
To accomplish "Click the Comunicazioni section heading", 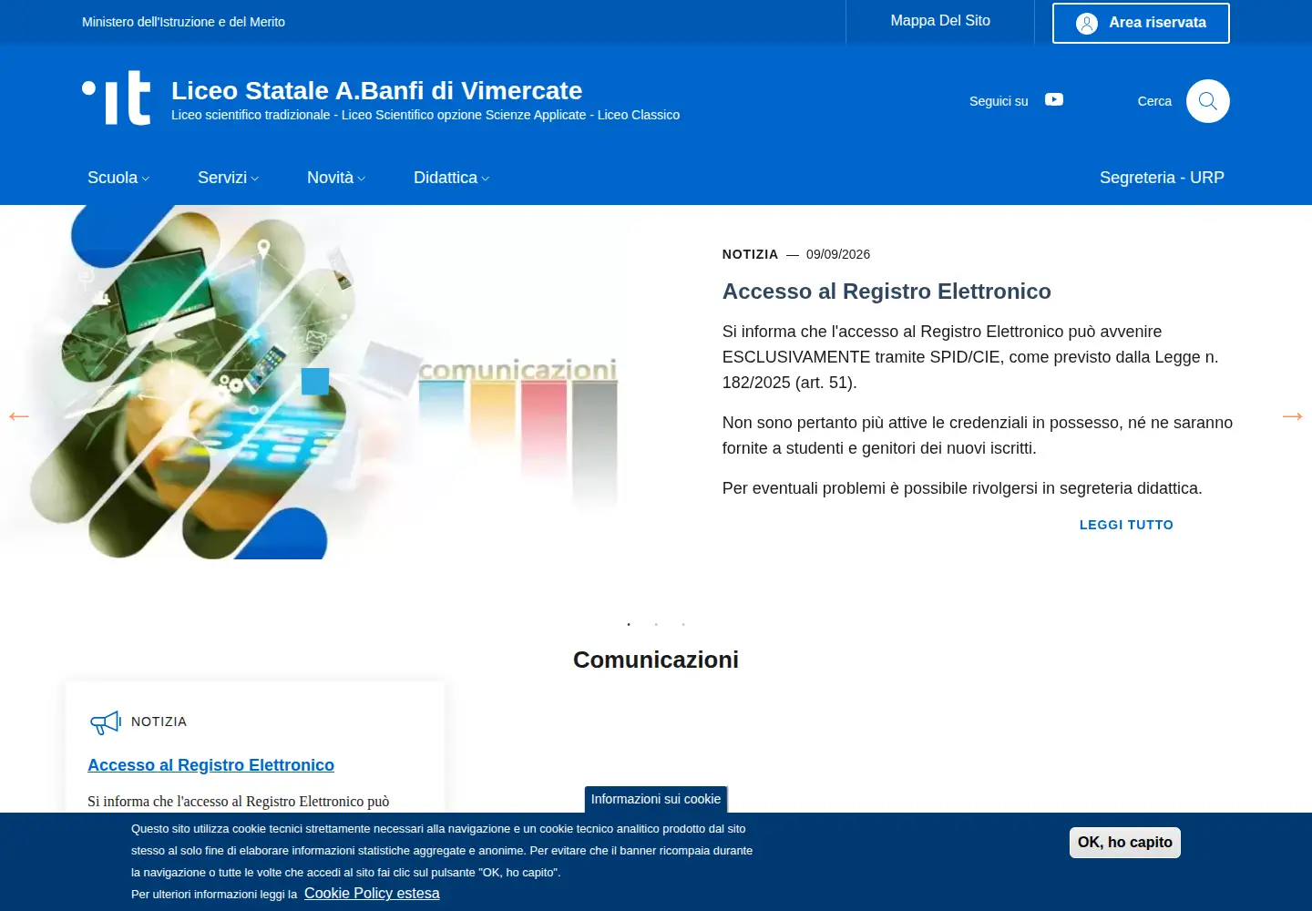I will point(656,660).
